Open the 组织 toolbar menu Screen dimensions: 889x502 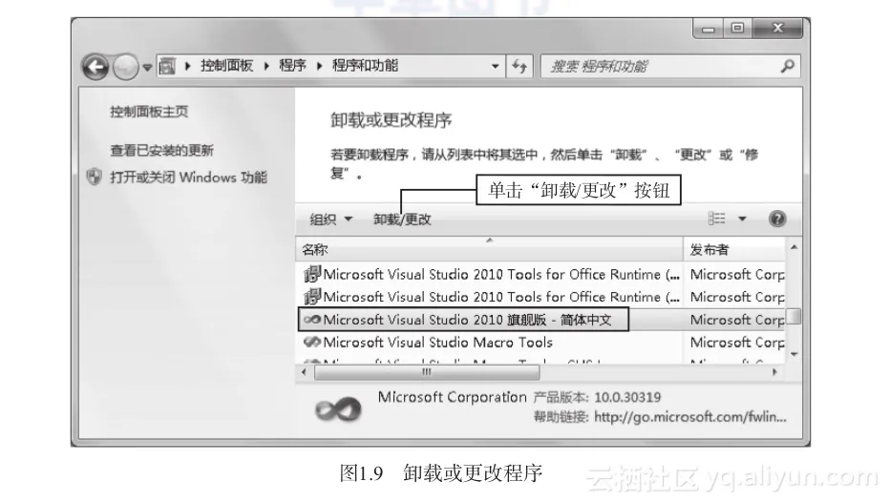(x=330, y=220)
